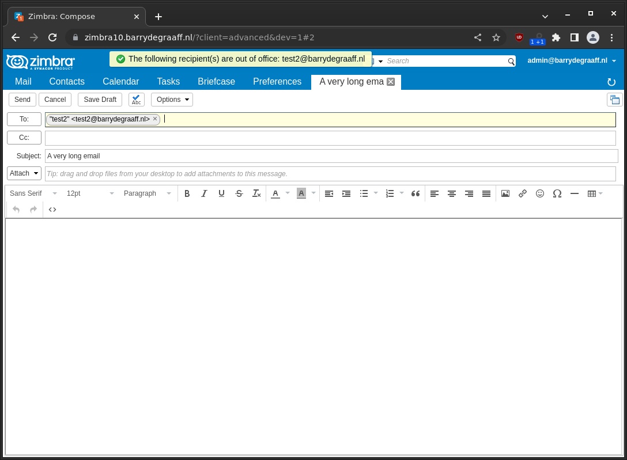Open the Preferences tab
This screenshot has height=460, width=627.
click(277, 82)
